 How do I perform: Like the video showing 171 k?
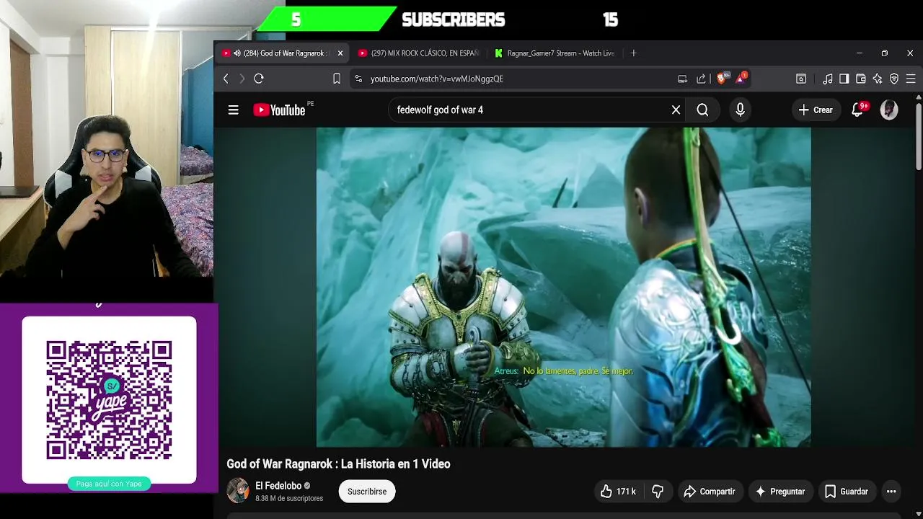[x=618, y=492]
